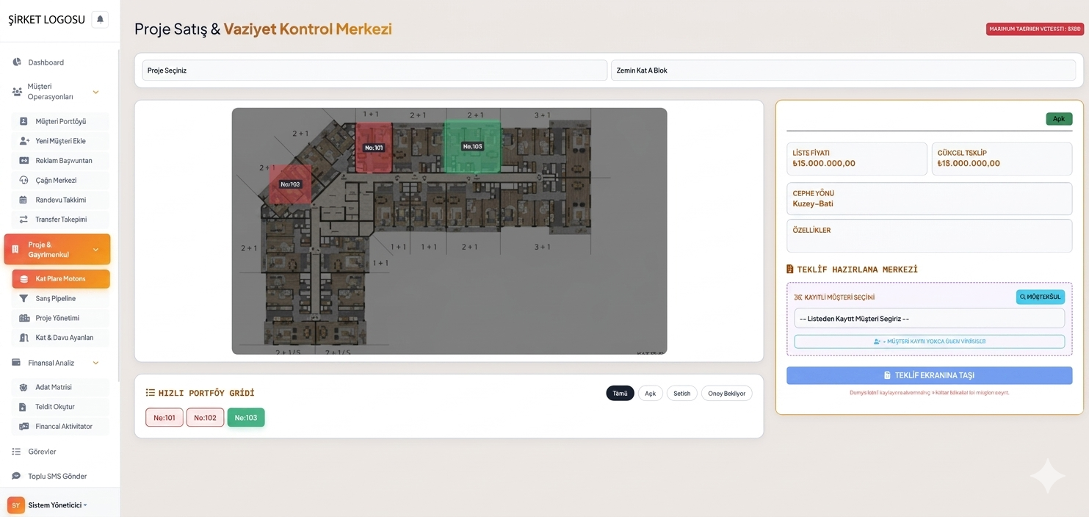The image size is (1089, 517).
Task: Click the red No:101 area on floor plan
Action: click(x=374, y=148)
